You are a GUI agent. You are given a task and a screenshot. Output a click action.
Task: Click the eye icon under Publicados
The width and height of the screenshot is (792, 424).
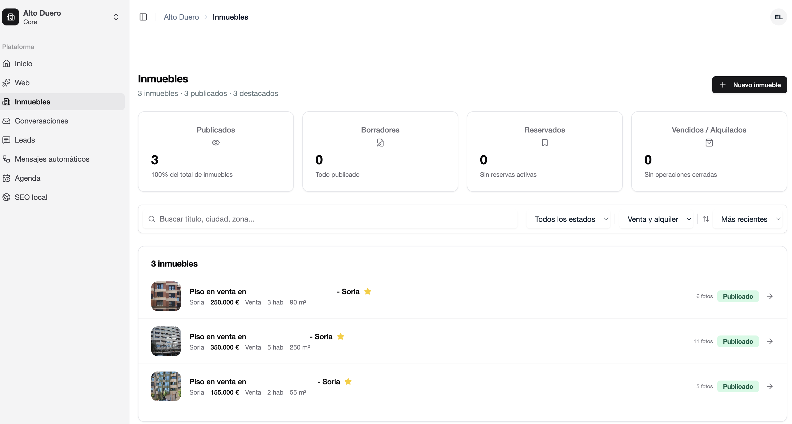click(216, 143)
